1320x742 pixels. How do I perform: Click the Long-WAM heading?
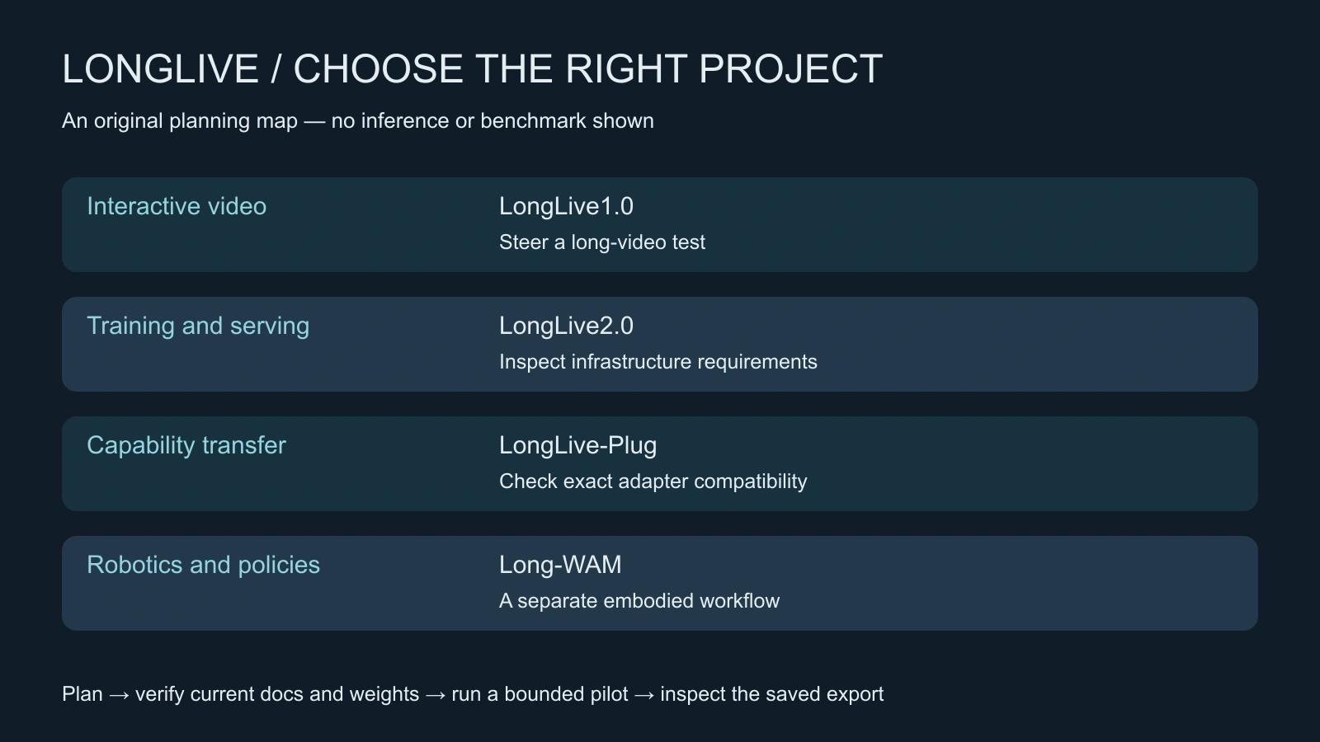[x=560, y=566]
